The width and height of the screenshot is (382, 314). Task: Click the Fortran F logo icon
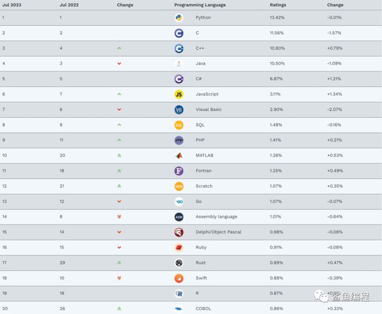[x=179, y=171]
